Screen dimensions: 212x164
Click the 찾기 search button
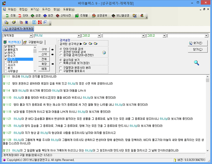(x=197, y=43)
